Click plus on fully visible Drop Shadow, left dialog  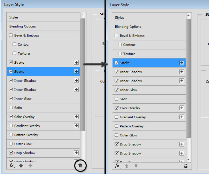(x=76, y=153)
